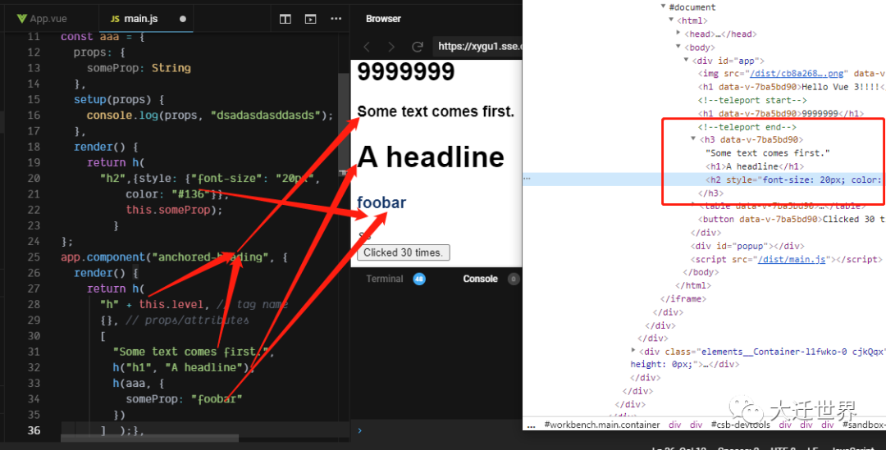The width and height of the screenshot is (886, 450).
Task: Click the unsaved dot on main.js tab
Action: pos(182,19)
